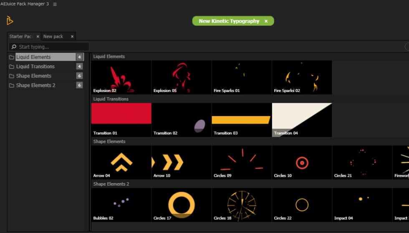
Task: Select the Fire Sparks 01 thumbnail
Action: pos(242,77)
